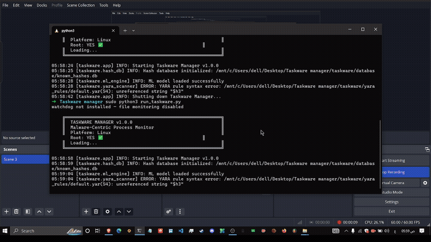Click the 05:59 system clock
Image resolution: width=431 pixels, height=242 pixels.
pos(408,231)
